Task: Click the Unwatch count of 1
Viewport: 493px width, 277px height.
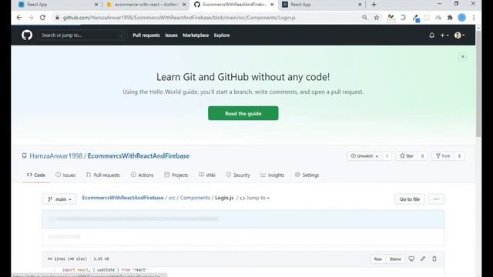Action: coord(387,156)
